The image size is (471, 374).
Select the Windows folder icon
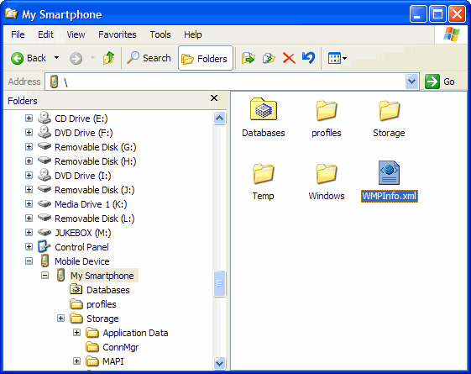(x=327, y=173)
